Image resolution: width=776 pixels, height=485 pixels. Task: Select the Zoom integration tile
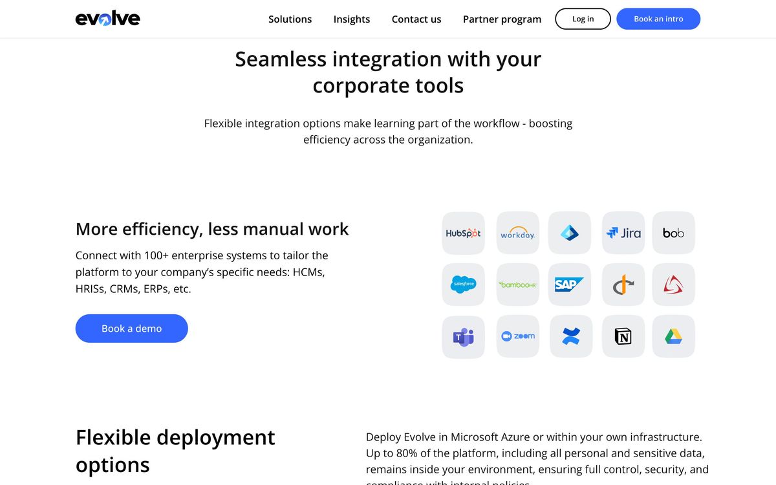pyautogui.click(x=517, y=336)
